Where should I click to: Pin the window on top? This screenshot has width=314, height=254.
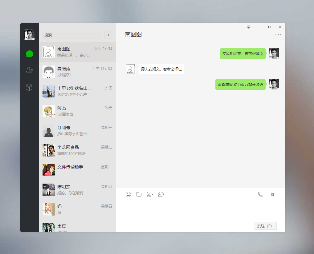(x=249, y=27)
